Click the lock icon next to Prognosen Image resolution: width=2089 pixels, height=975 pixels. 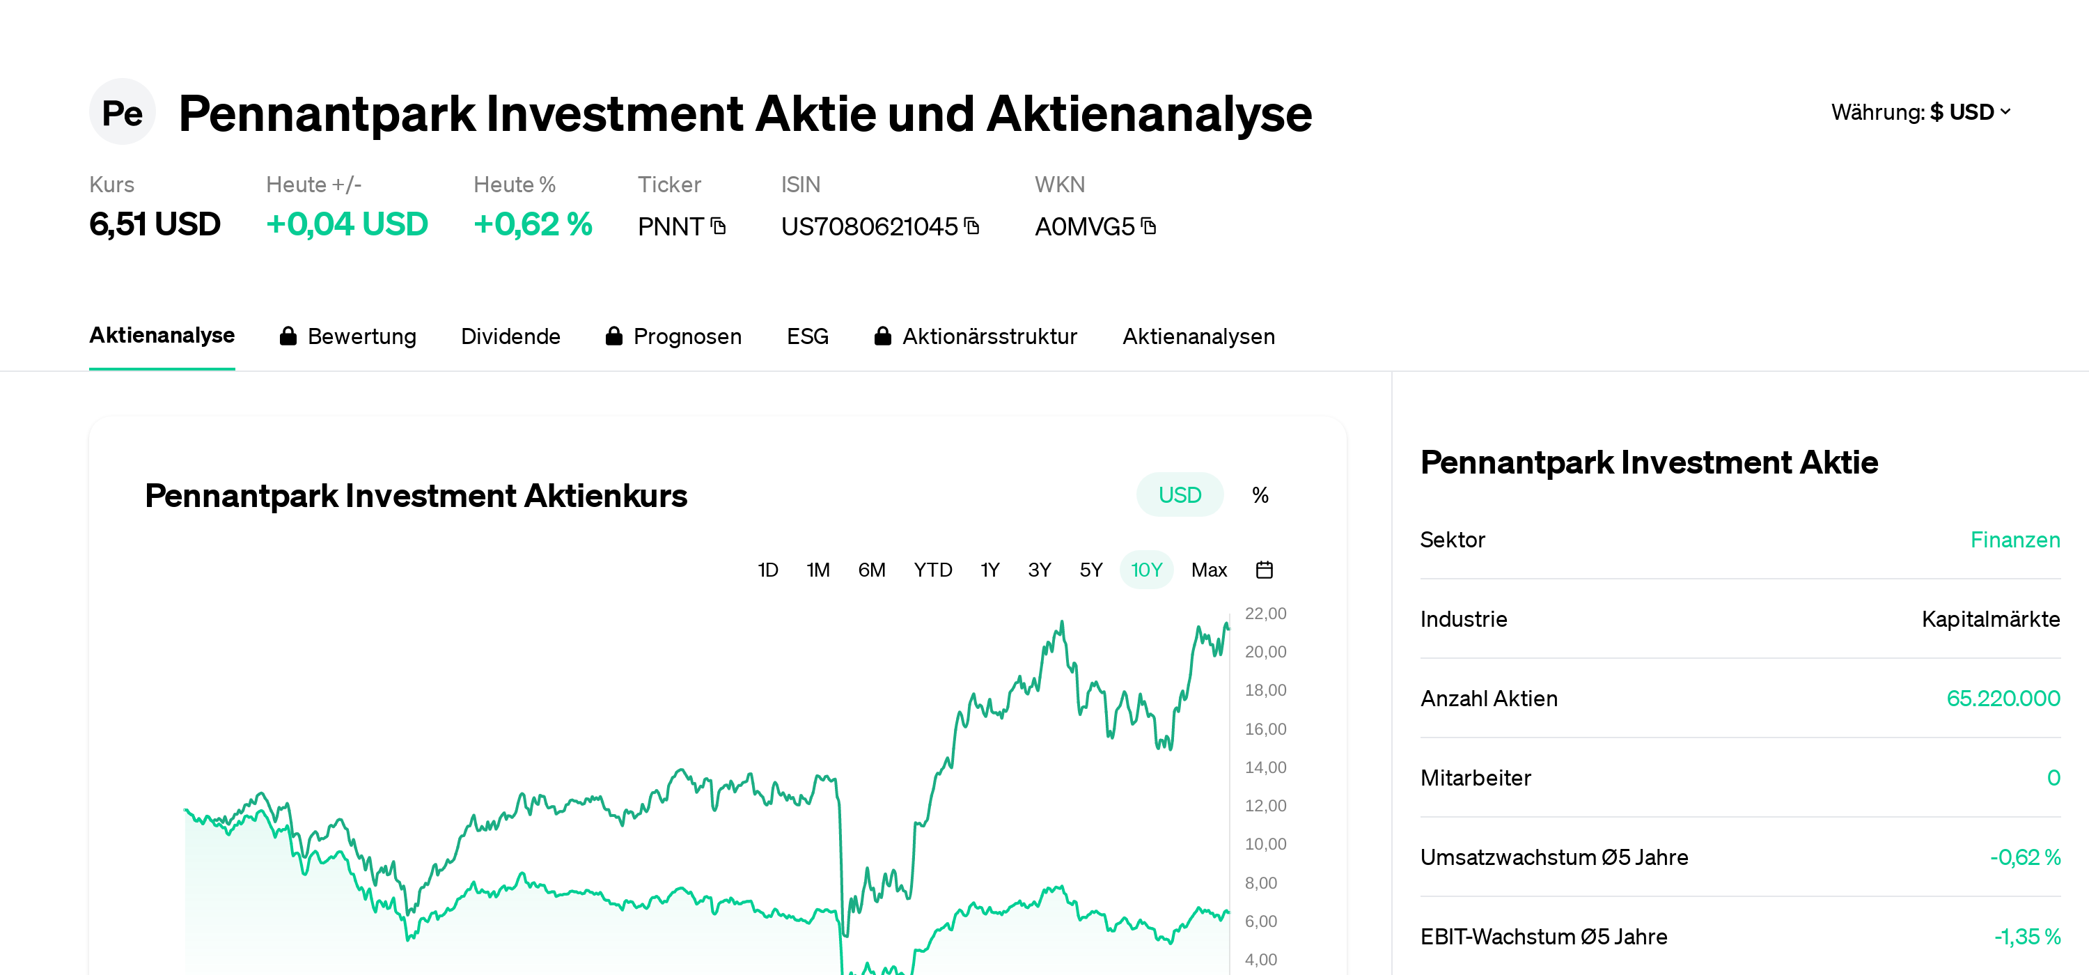(614, 336)
